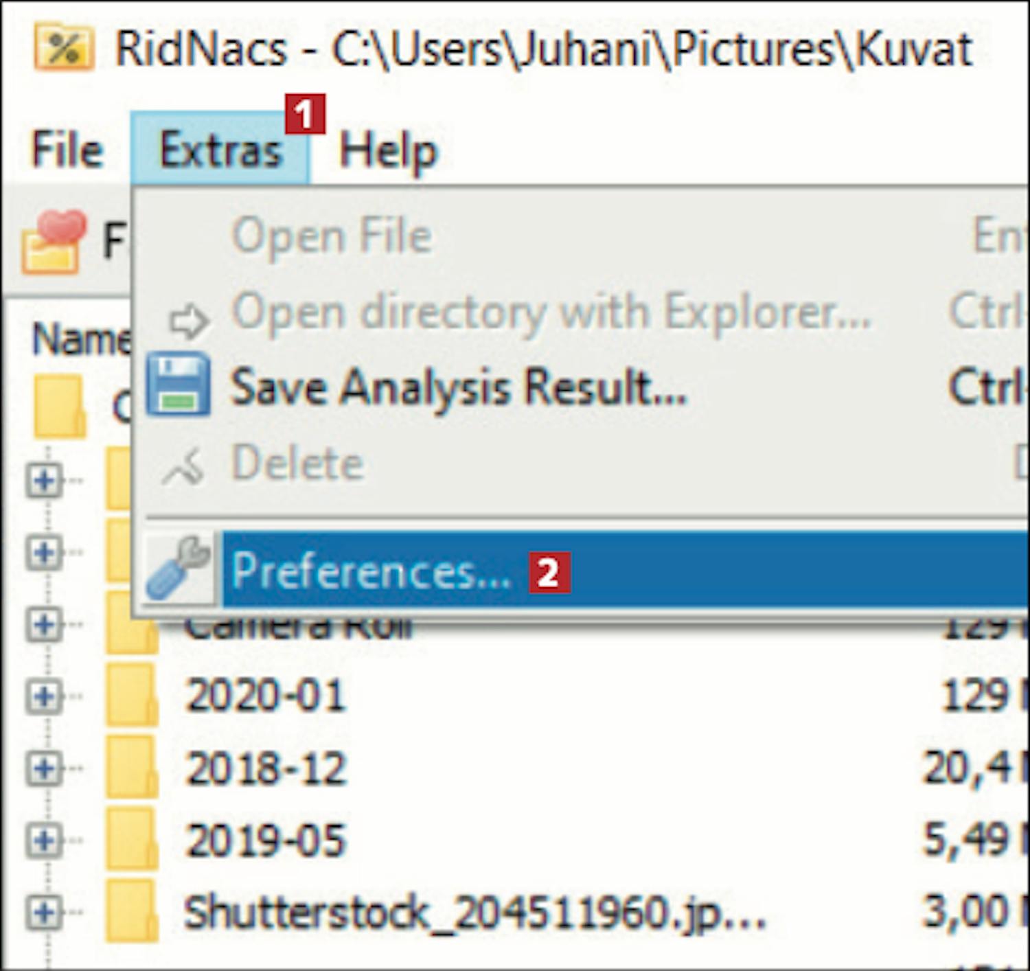Click the wrench Preferences icon
The height and width of the screenshot is (971, 1030).
(179, 569)
